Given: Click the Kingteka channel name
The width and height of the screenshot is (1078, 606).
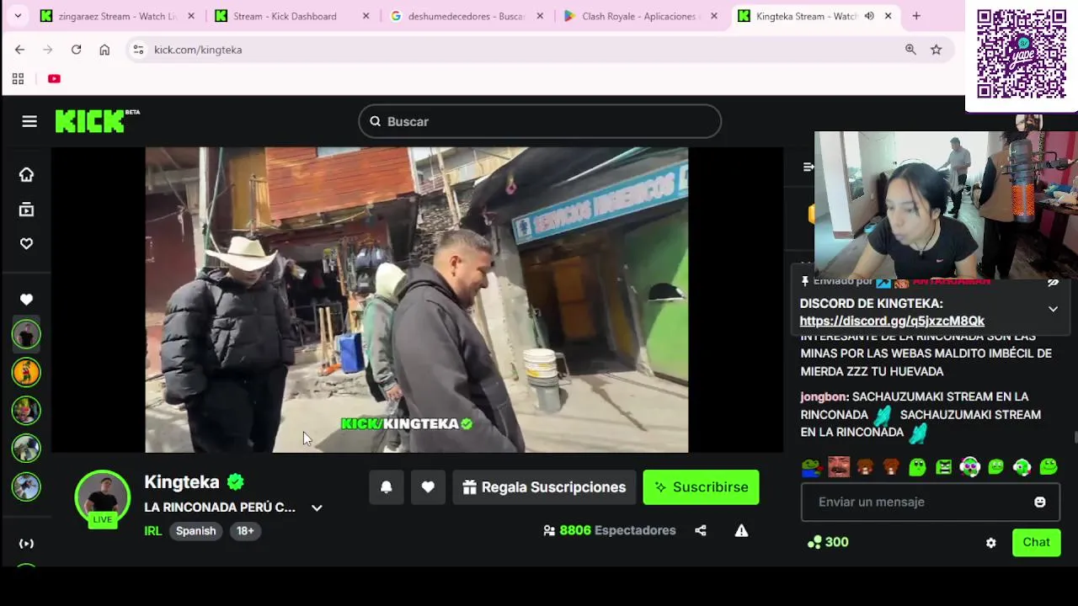Looking at the screenshot, I should (x=182, y=482).
